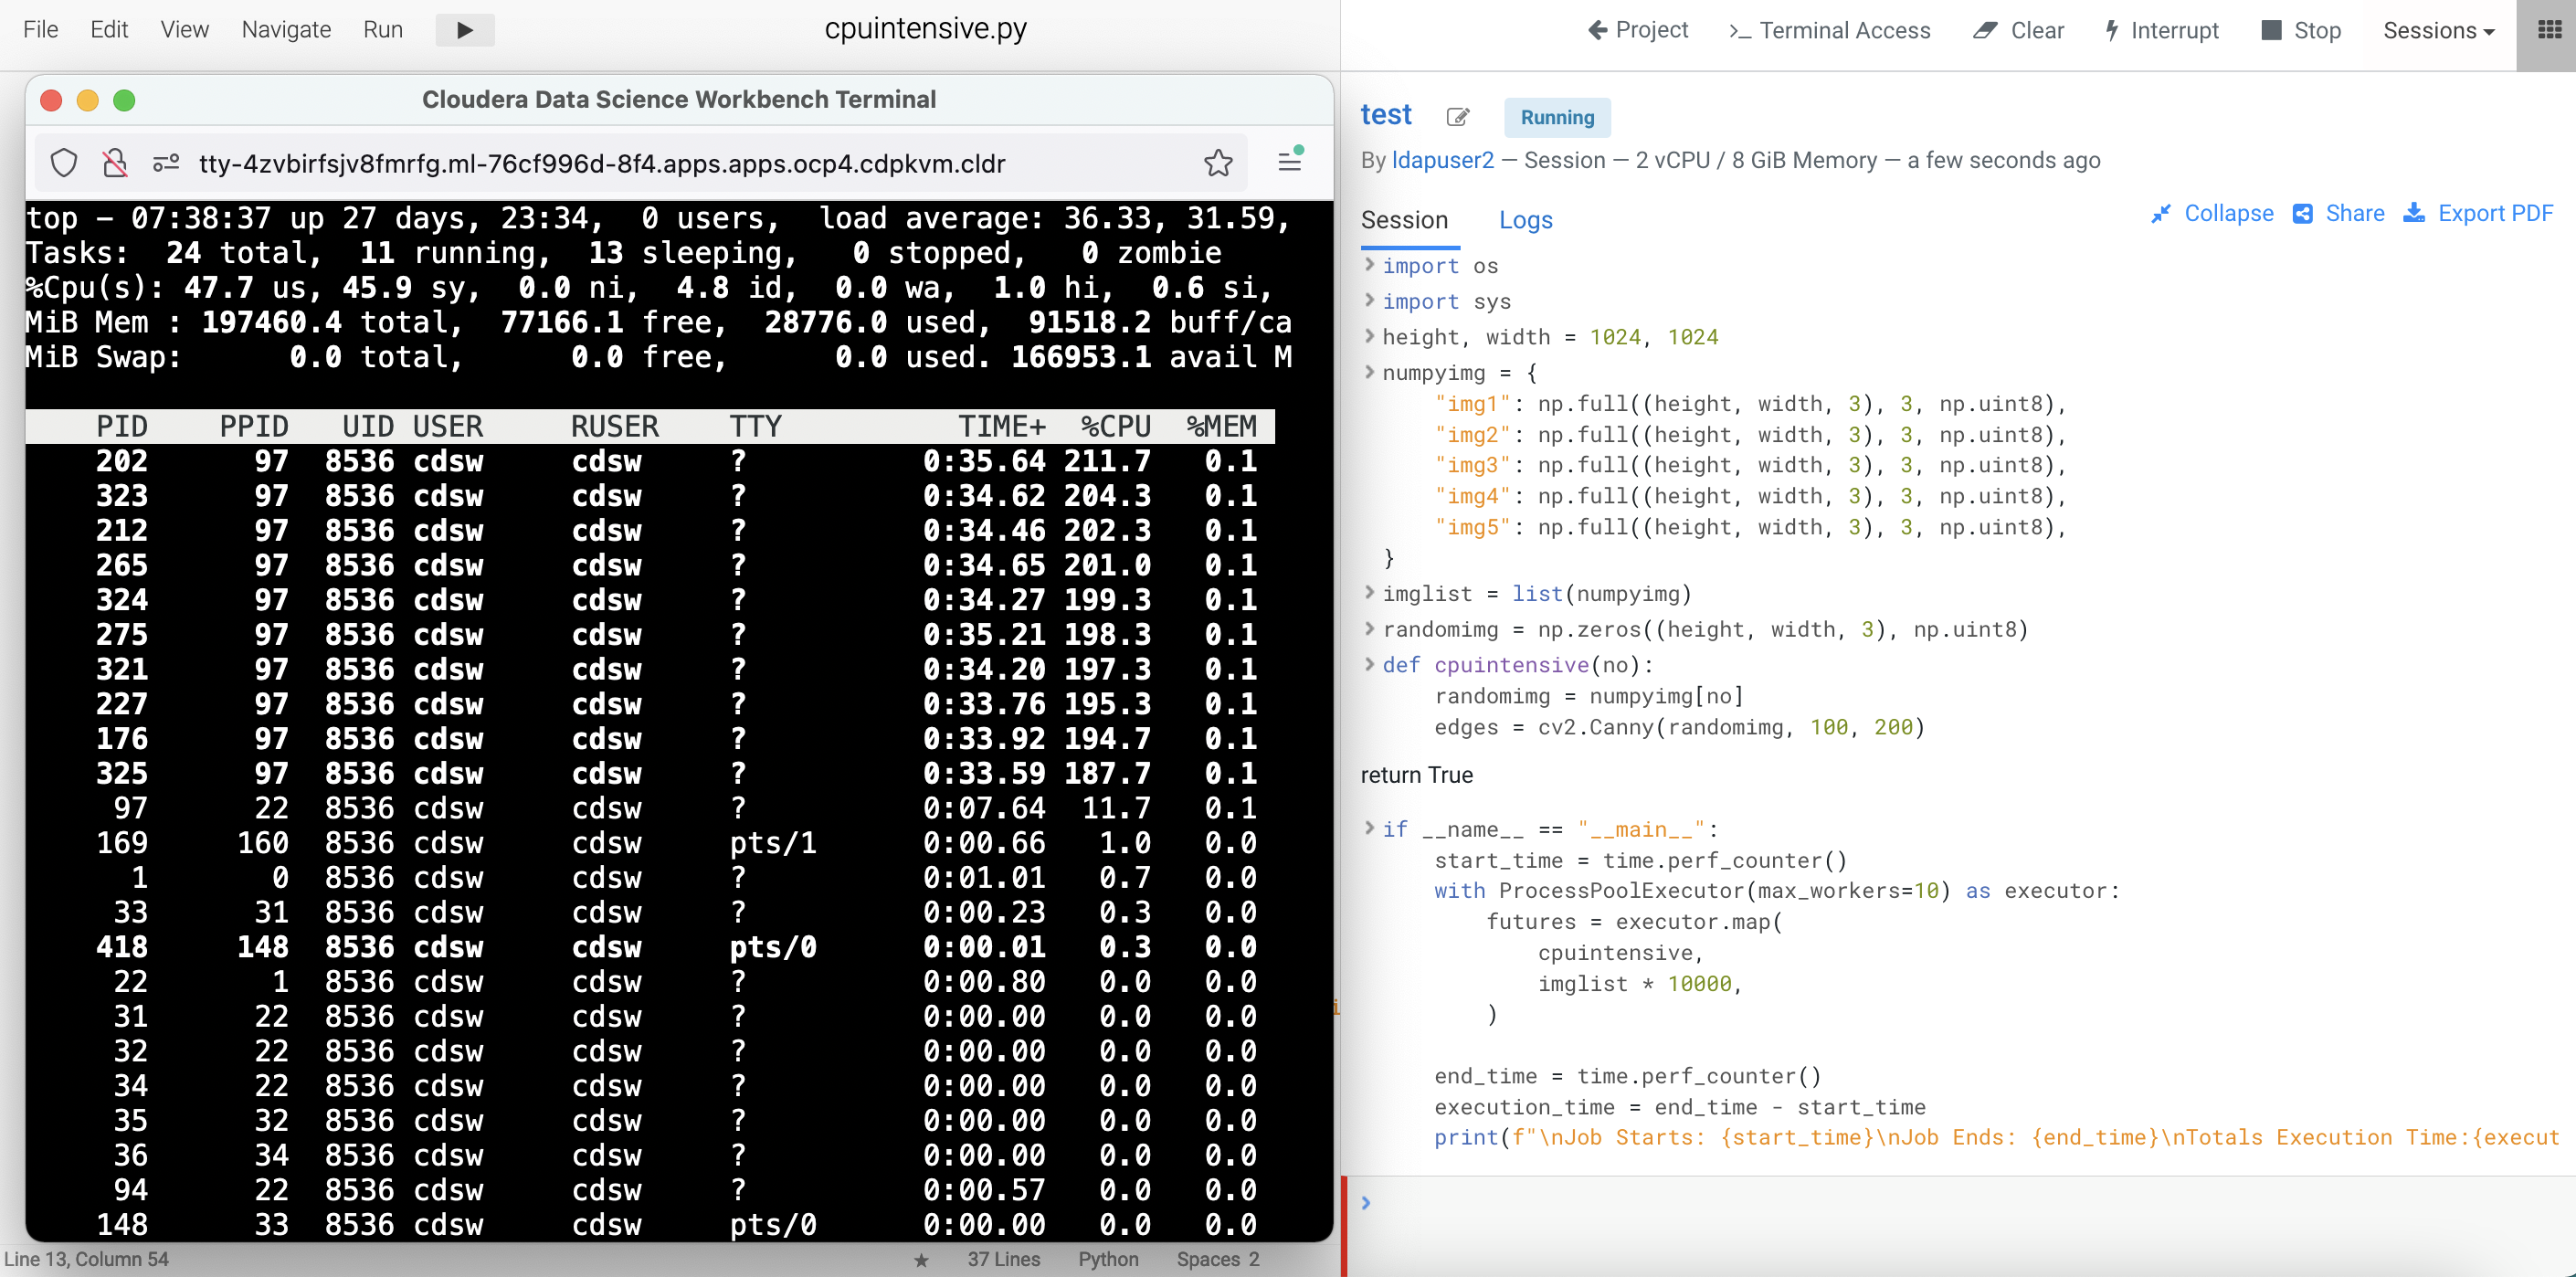2576x1277 pixels.
Task: Open the ldapuser2 user link
Action: 1442,160
